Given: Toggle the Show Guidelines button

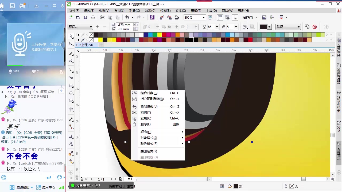Looking at the screenshot, I should pos(235,17).
